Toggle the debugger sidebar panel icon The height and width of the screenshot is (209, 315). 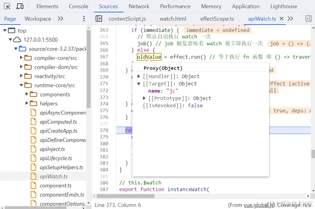(x=309, y=19)
